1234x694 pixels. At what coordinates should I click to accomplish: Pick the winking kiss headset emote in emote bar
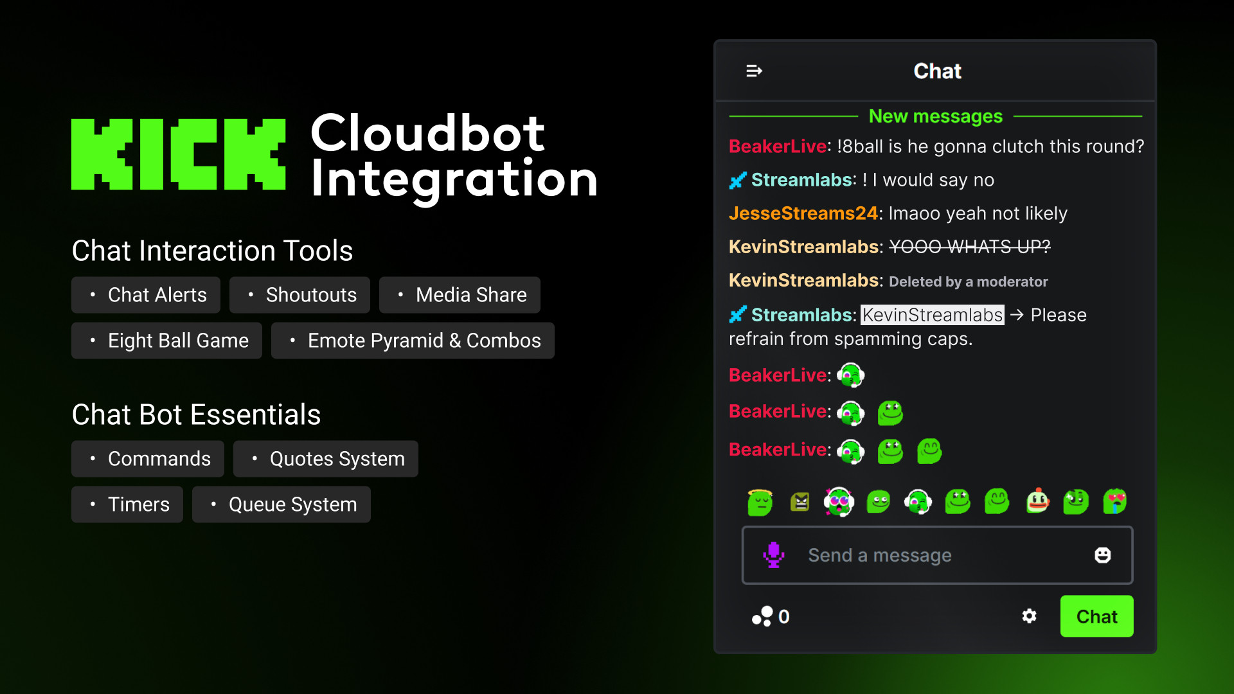918,501
